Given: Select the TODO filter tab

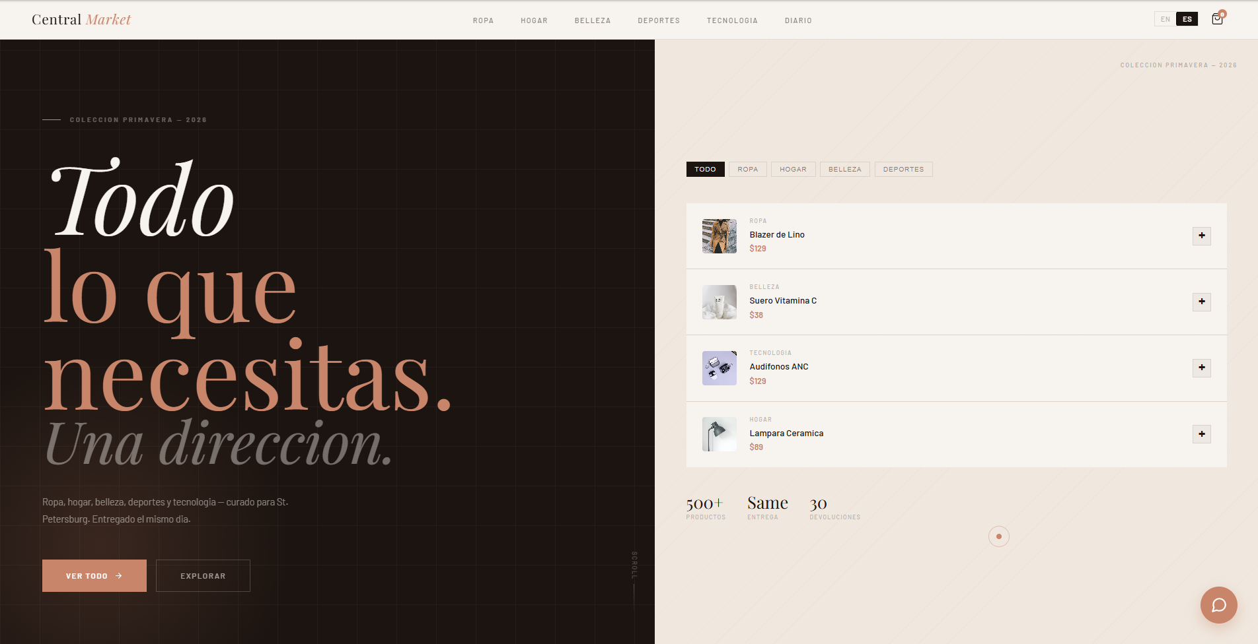Looking at the screenshot, I should [x=705, y=170].
